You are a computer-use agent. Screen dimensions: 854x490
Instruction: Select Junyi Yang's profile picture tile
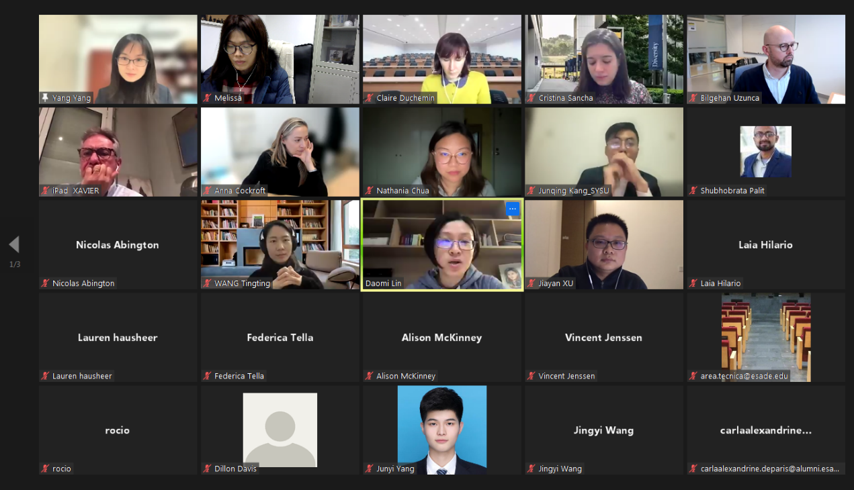pos(442,430)
